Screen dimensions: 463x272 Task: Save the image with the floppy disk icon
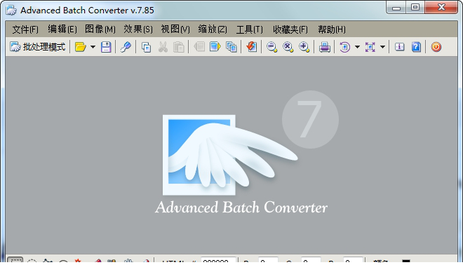[106, 47]
